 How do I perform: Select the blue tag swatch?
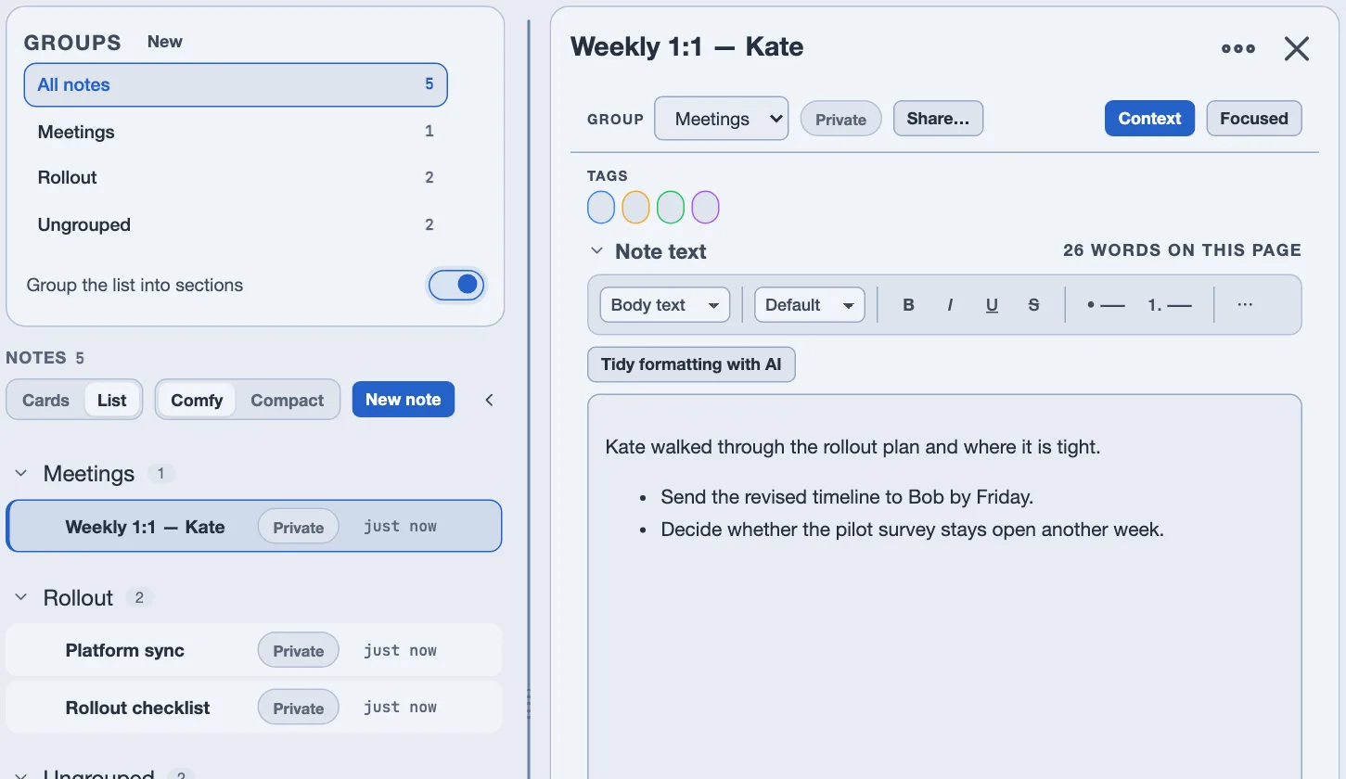[601, 207]
